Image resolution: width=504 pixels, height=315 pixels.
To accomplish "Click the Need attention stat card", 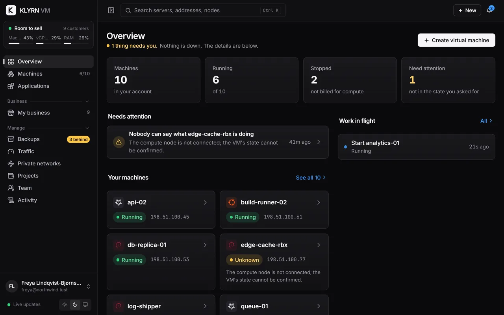I will click(448, 80).
